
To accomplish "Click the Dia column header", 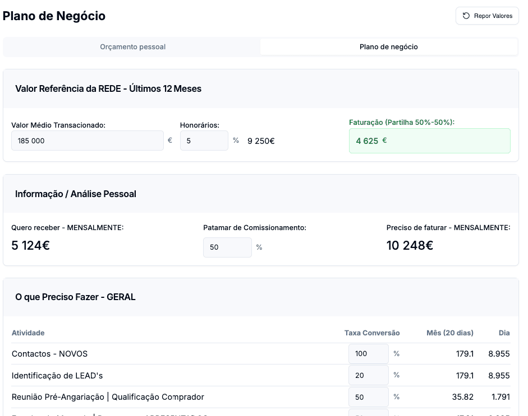I will (x=504, y=333).
